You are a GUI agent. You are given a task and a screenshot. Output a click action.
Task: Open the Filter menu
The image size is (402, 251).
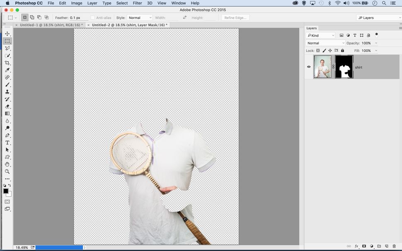click(137, 3)
